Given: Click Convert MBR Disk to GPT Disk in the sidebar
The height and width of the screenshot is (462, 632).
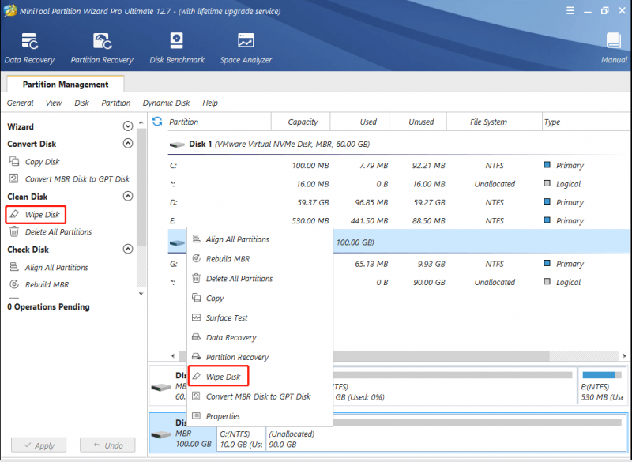Looking at the screenshot, I should pos(70,178).
